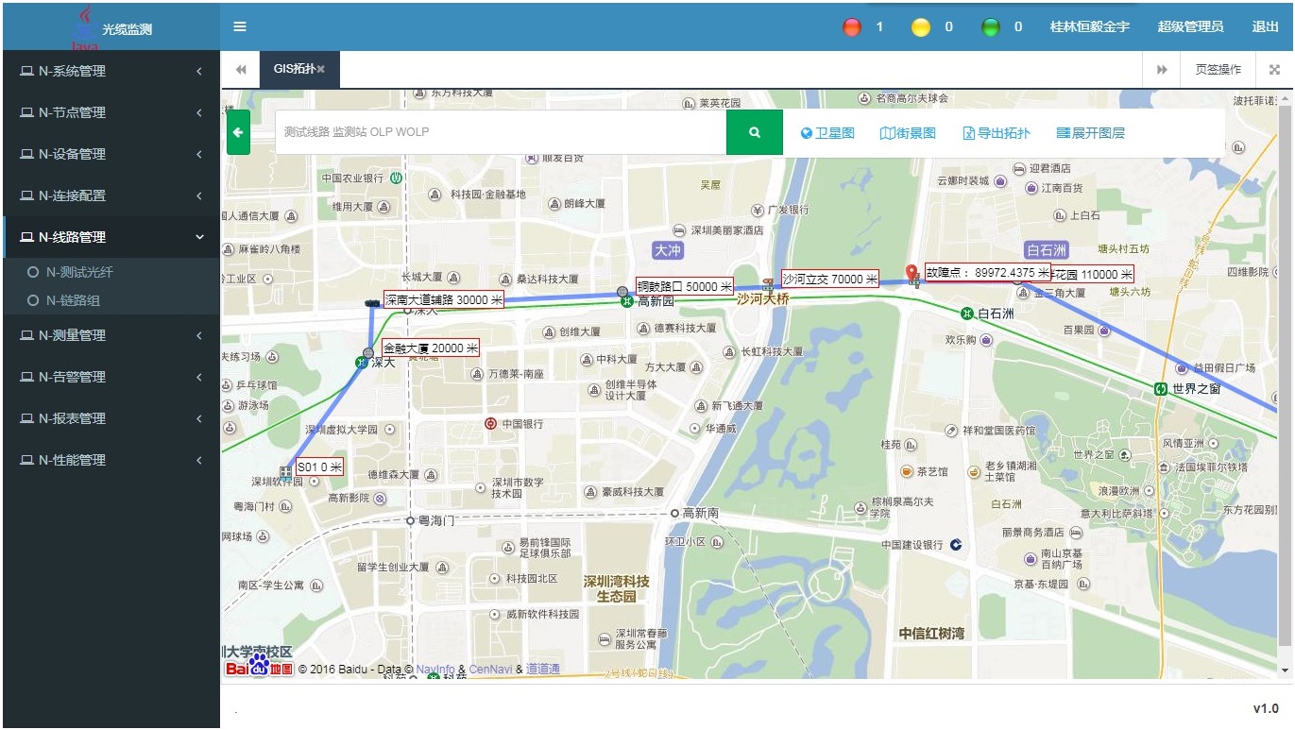
Task: Open the 页签操作 tab operations dropdown
Action: 1218,70
